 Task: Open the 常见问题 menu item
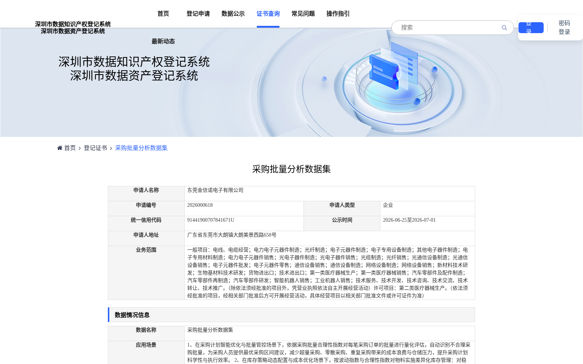[x=303, y=13]
